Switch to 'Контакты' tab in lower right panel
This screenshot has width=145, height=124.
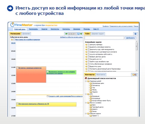coord(101,75)
